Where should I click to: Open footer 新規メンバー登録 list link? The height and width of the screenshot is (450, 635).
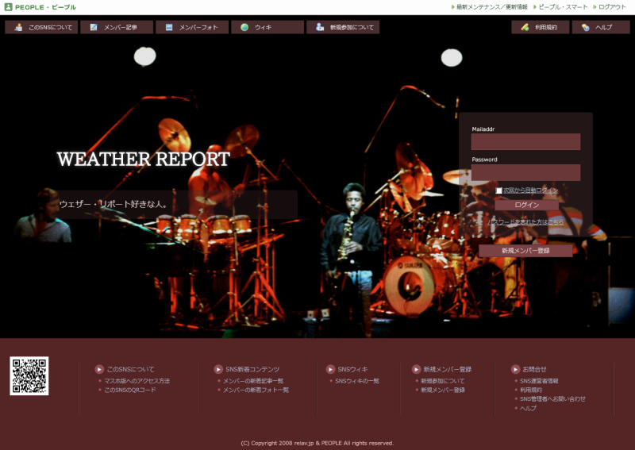click(443, 390)
